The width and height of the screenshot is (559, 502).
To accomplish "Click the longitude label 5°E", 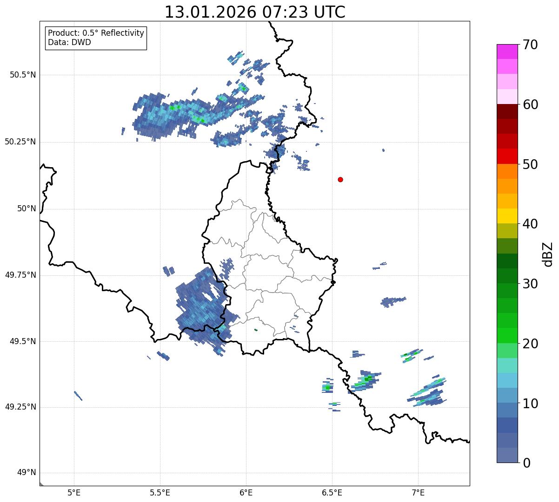I will (74, 492).
